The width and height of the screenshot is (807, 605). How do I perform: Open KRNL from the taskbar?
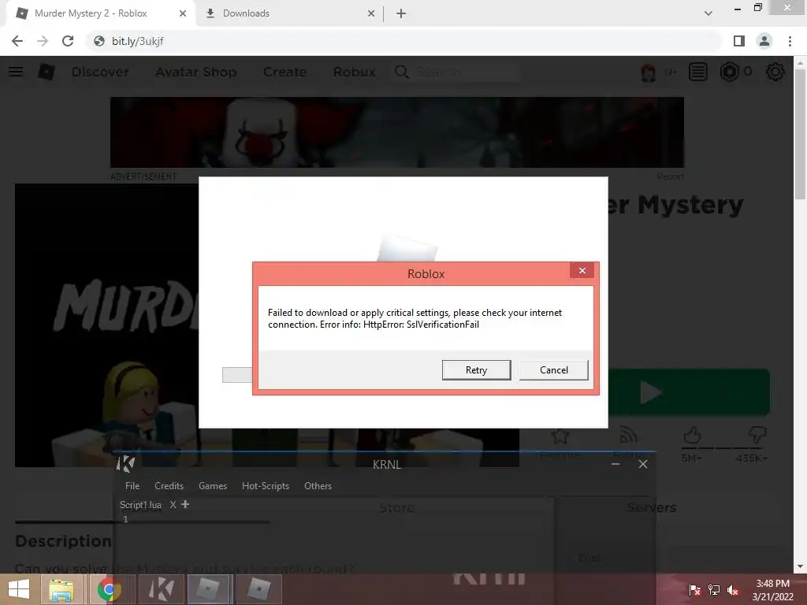161,589
